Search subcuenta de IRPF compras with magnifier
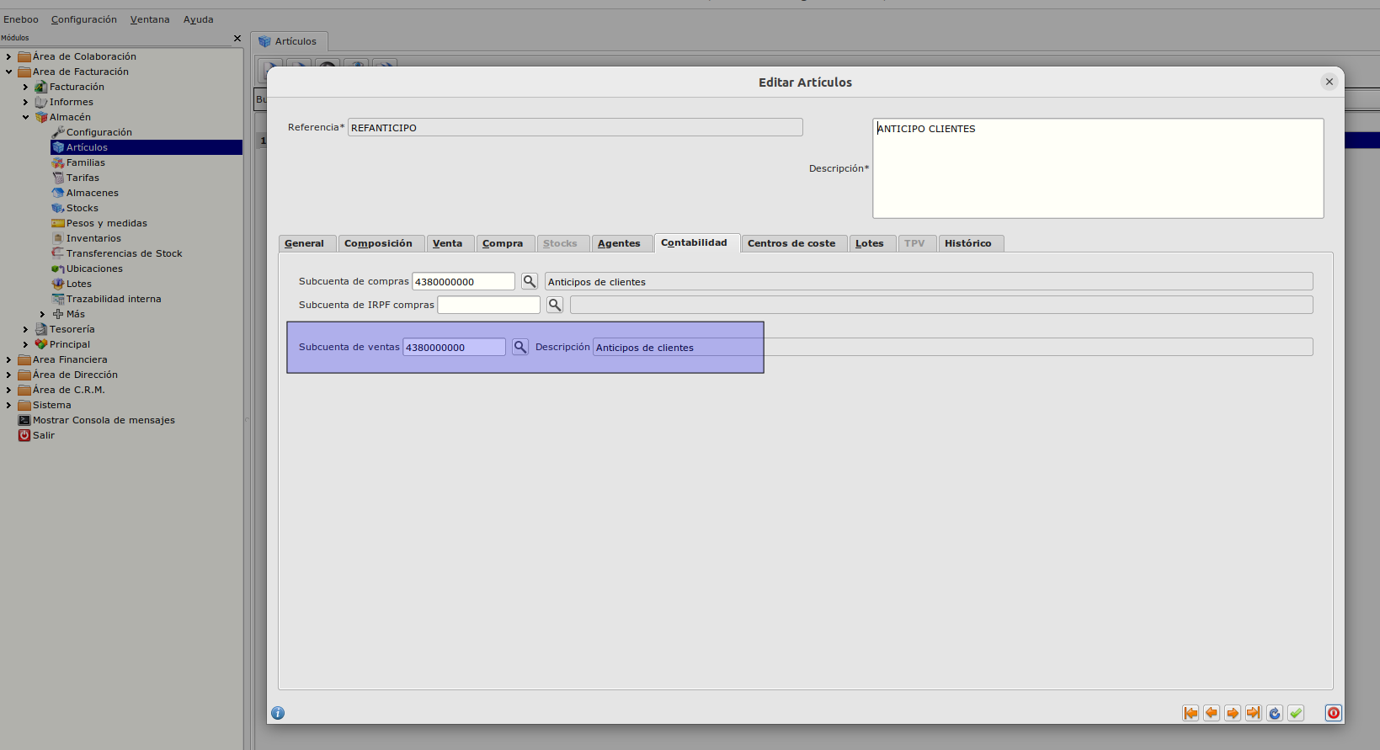 (555, 305)
